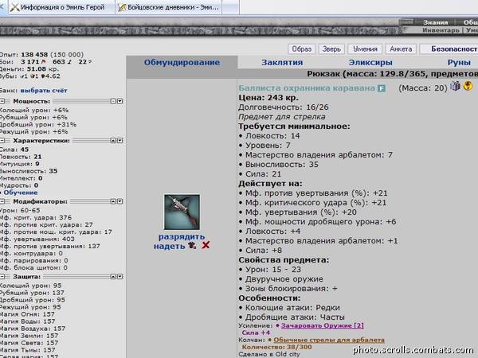Collapse the Характеристики section with its minus box
The height and width of the screenshot is (358, 478).
(x=2, y=140)
